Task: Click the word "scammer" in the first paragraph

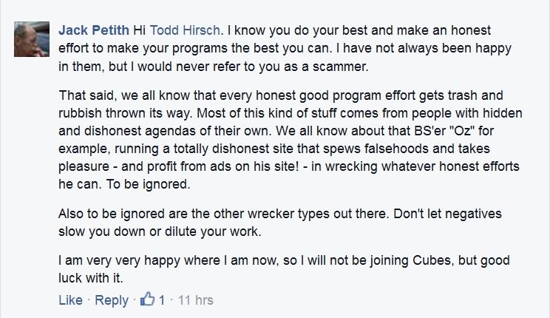Action: coord(339,67)
